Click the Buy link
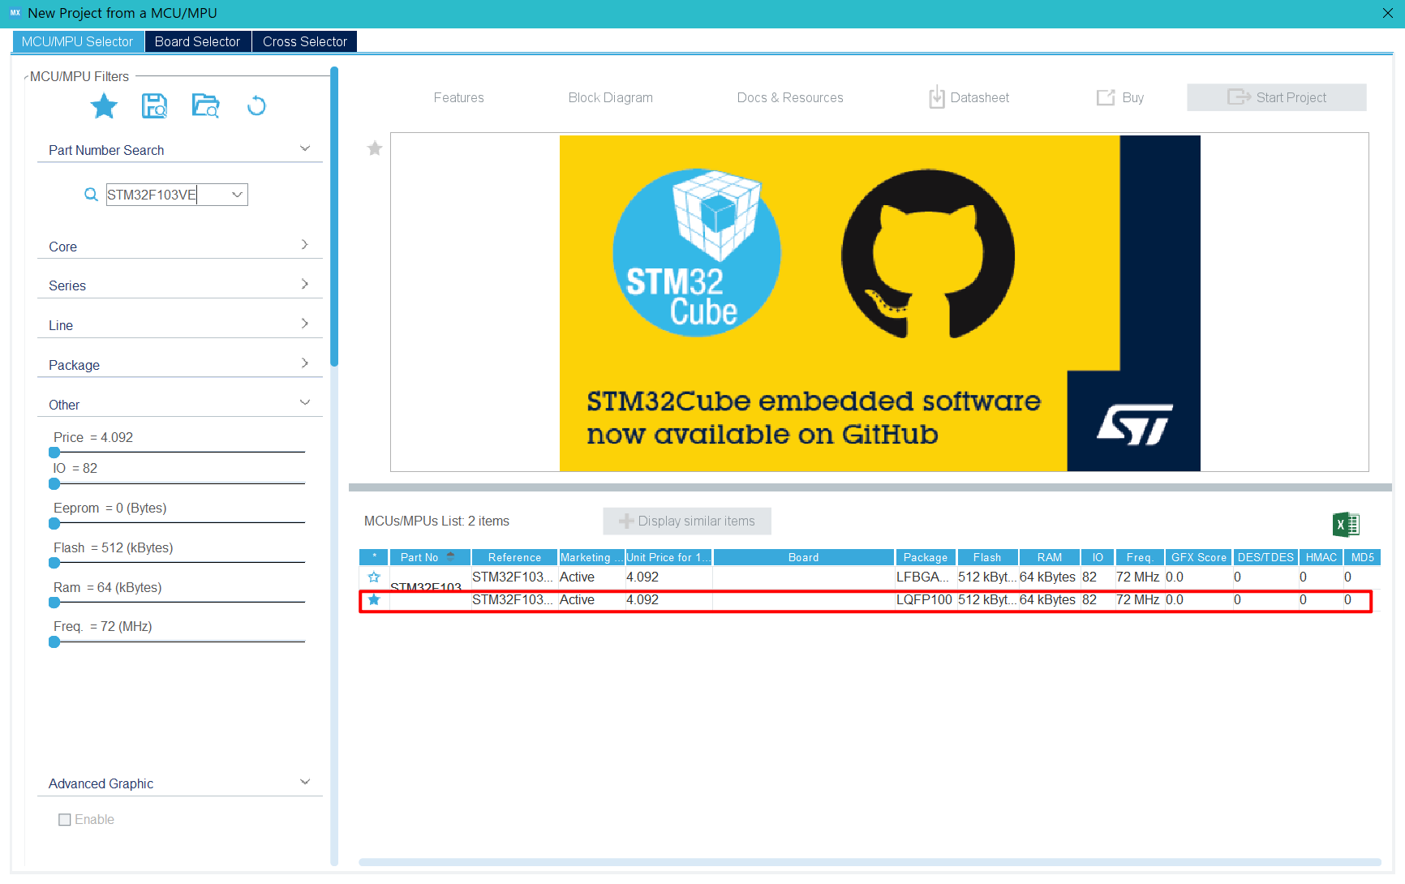 (x=1120, y=97)
